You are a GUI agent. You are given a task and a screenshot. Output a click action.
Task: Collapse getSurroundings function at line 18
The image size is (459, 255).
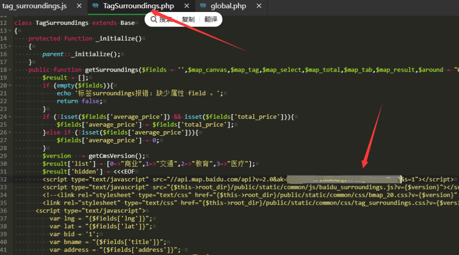click(11, 70)
